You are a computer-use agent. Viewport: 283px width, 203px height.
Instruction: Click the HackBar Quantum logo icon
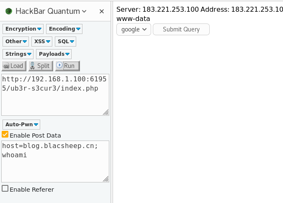click(8, 11)
